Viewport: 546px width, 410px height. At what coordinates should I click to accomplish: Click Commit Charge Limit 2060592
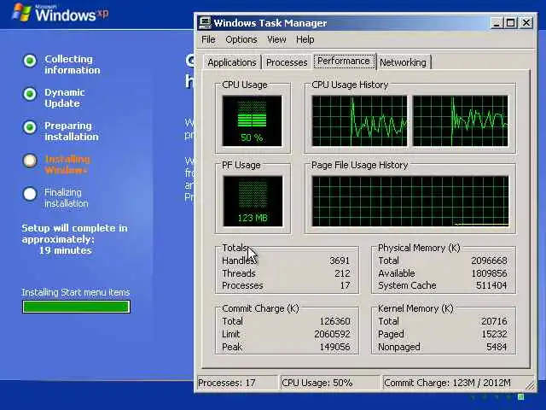[332, 334]
